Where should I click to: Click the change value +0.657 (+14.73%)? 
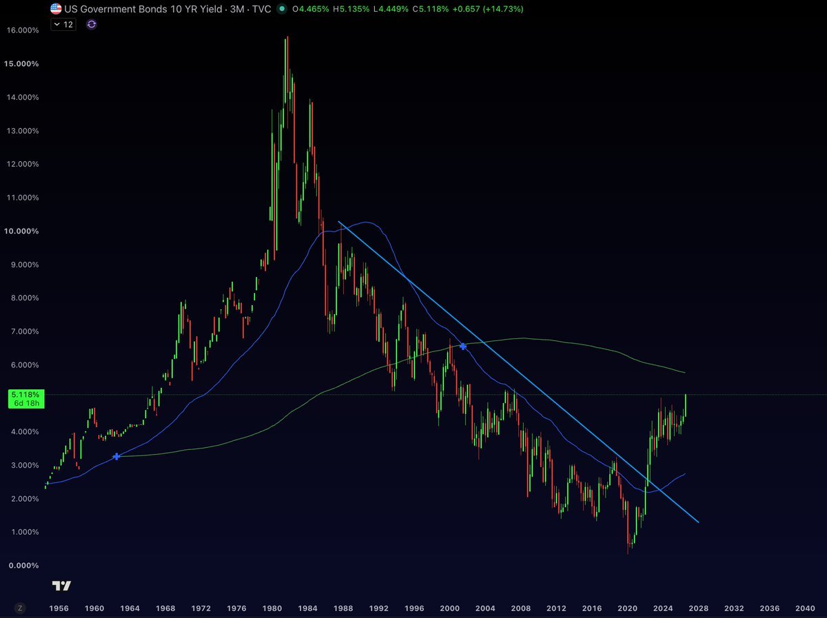click(488, 9)
